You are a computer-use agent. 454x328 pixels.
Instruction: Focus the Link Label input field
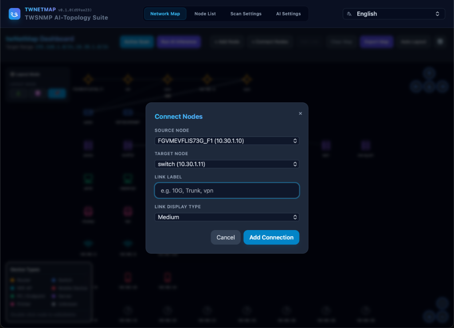[x=227, y=191]
